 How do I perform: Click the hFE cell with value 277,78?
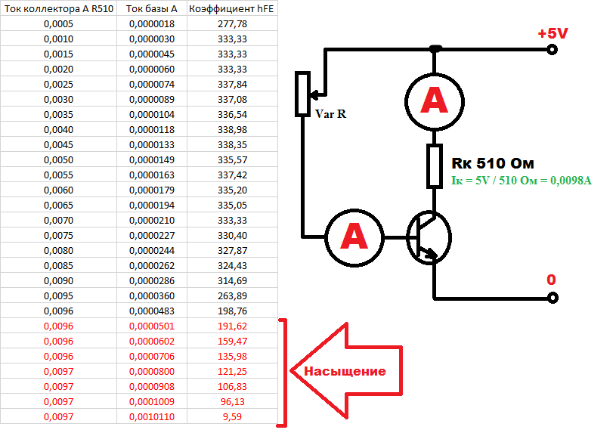coord(232,24)
